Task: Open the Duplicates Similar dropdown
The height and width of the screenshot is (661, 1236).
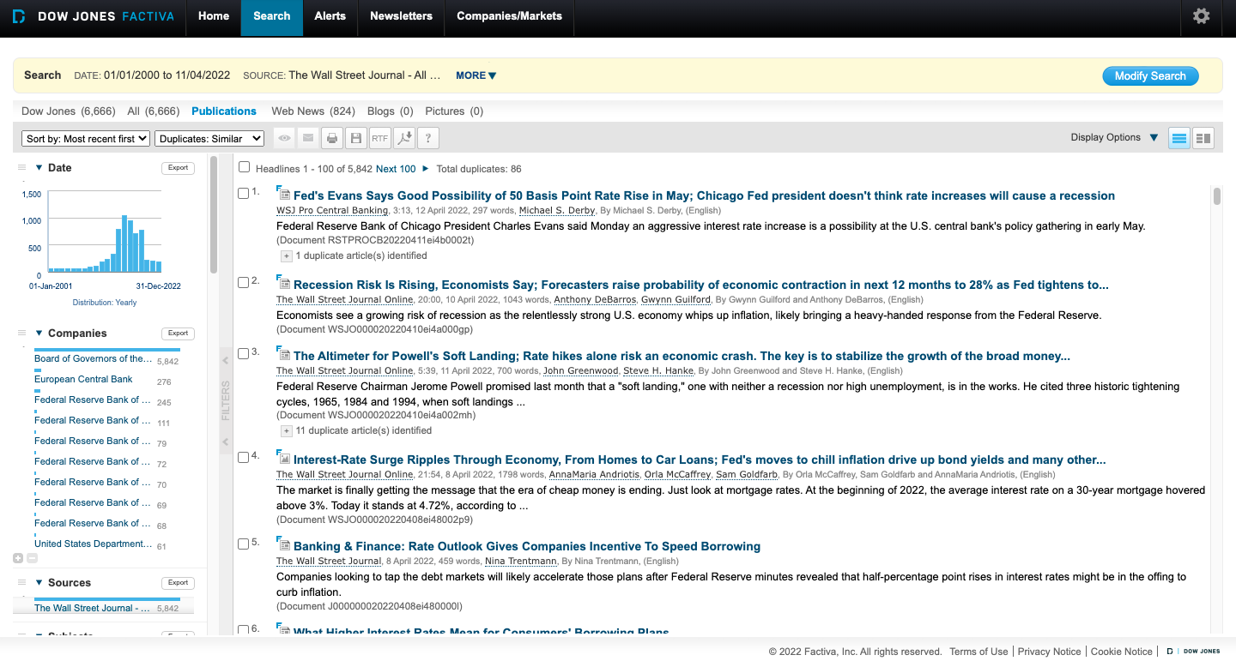Action: [x=209, y=139]
